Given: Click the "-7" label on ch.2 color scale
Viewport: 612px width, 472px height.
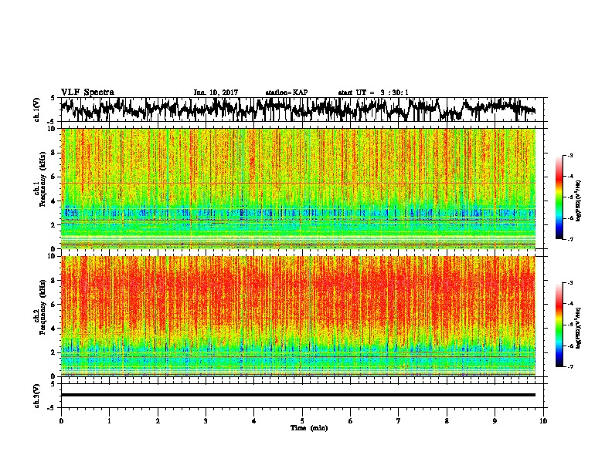Looking at the screenshot, I should click(x=570, y=366).
